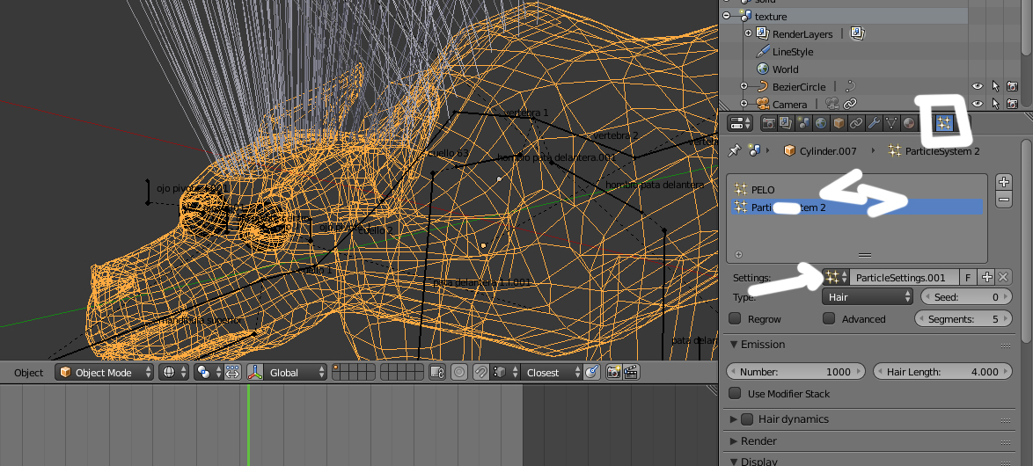Collapse the texture scene in outliner
The image size is (1033, 466).
727,16
